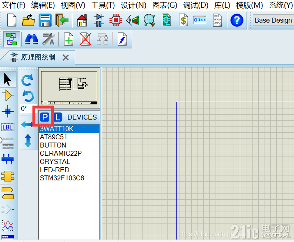The height and width of the screenshot is (242, 294).
Task: Search and tag with binoculars icon
Action: 32,39
